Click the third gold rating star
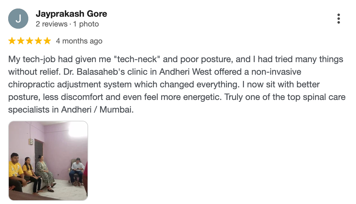Viewport: 356px width, 204px height. pos(30,41)
